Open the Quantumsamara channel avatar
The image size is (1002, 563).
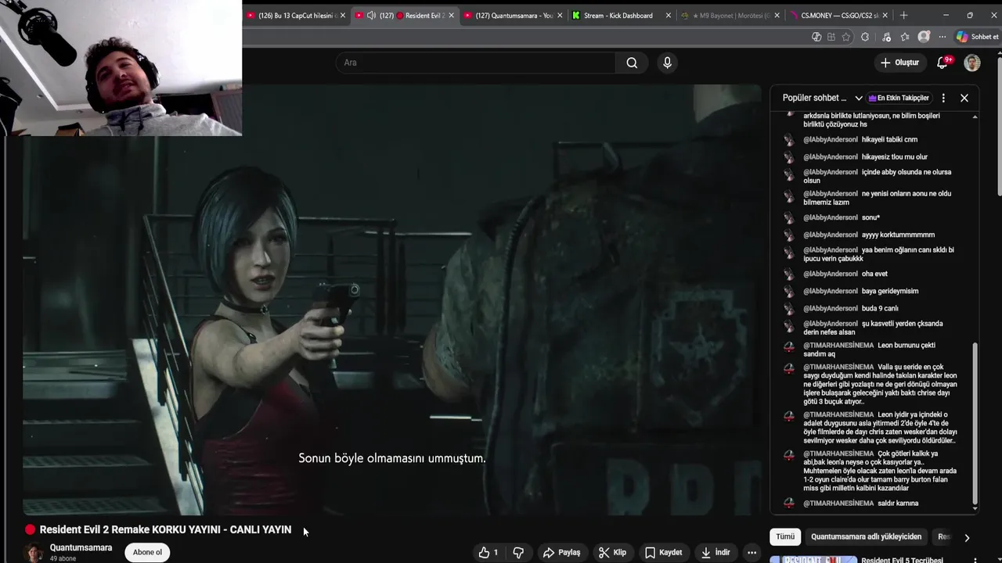tap(33, 552)
